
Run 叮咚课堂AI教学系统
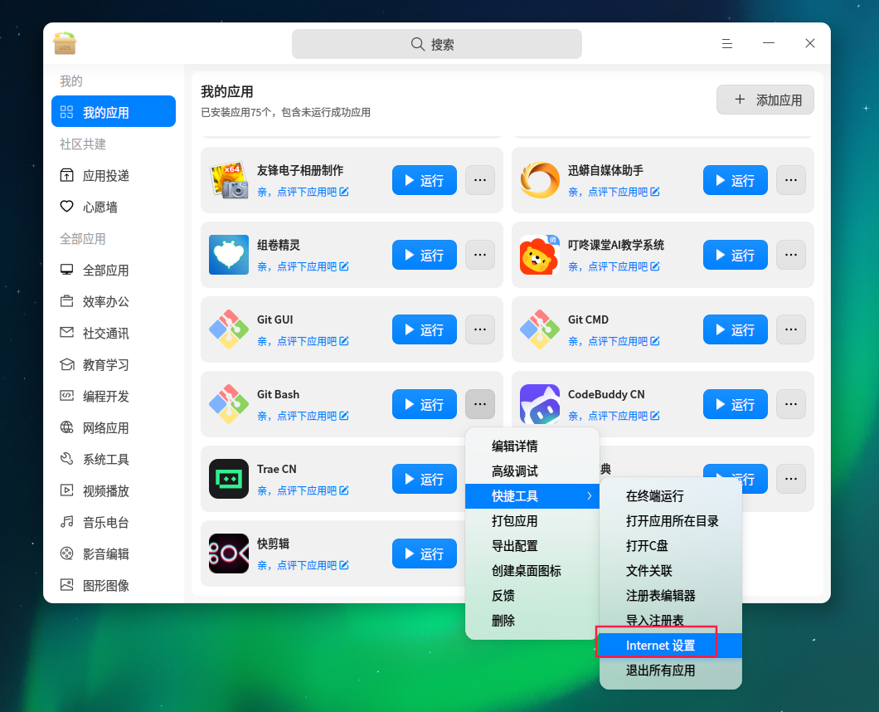point(736,255)
